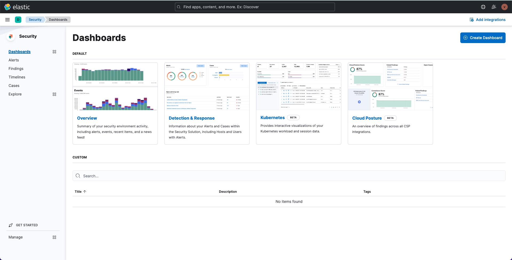512x260 pixels.
Task: Go to Alerts in sidebar
Action: click(14, 60)
